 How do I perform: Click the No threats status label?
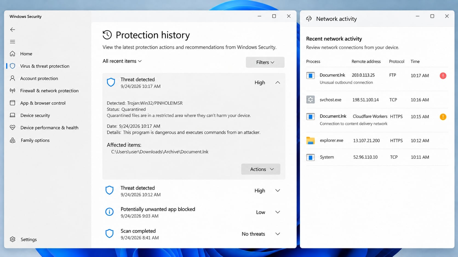253,234
